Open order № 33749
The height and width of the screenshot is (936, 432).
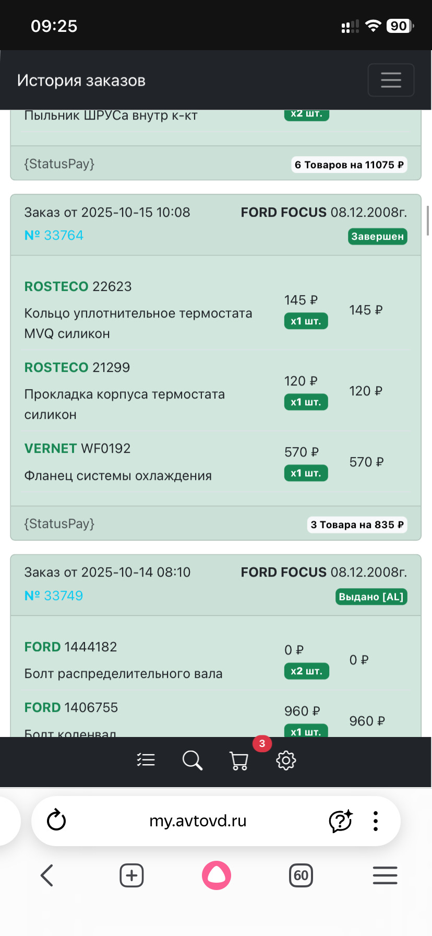click(54, 595)
